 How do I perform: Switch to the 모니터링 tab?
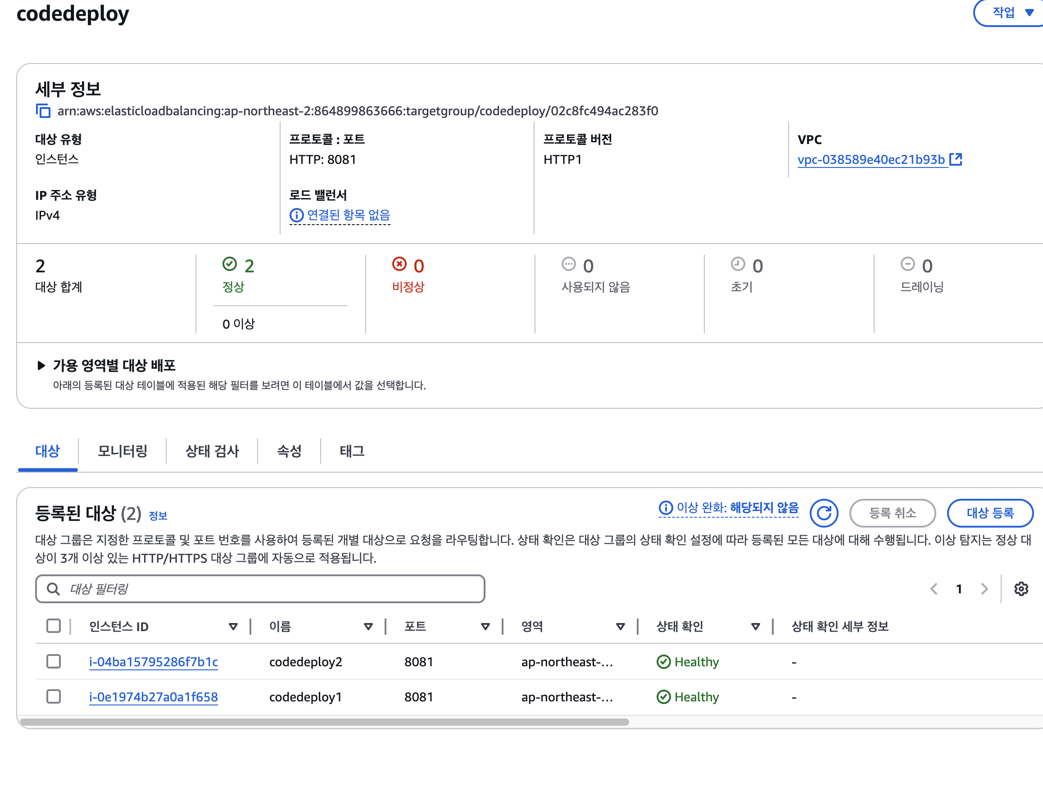122,451
